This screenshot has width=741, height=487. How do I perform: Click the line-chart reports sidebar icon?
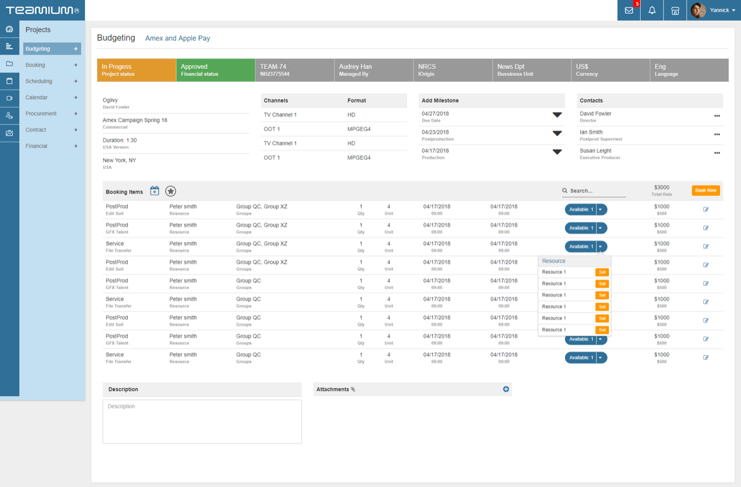pos(9,133)
